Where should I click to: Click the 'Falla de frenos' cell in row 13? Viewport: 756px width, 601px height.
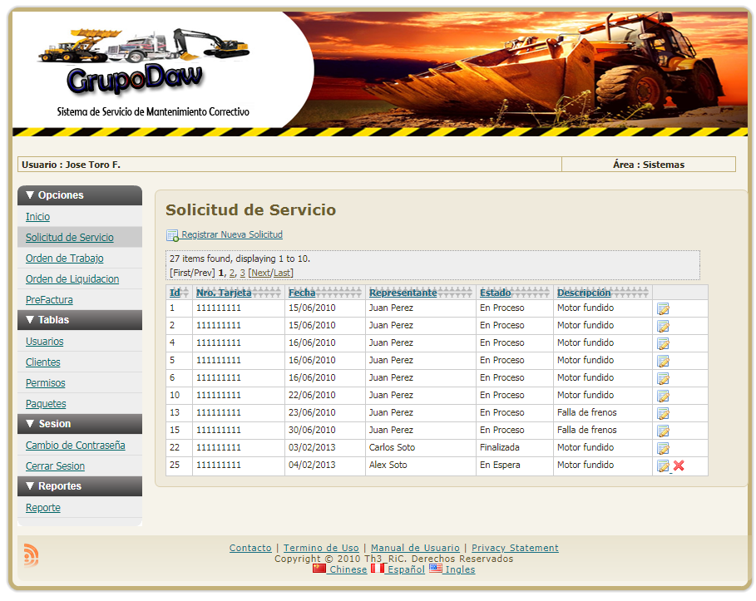603,412
